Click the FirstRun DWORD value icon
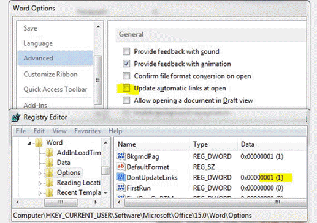 click(x=121, y=188)
